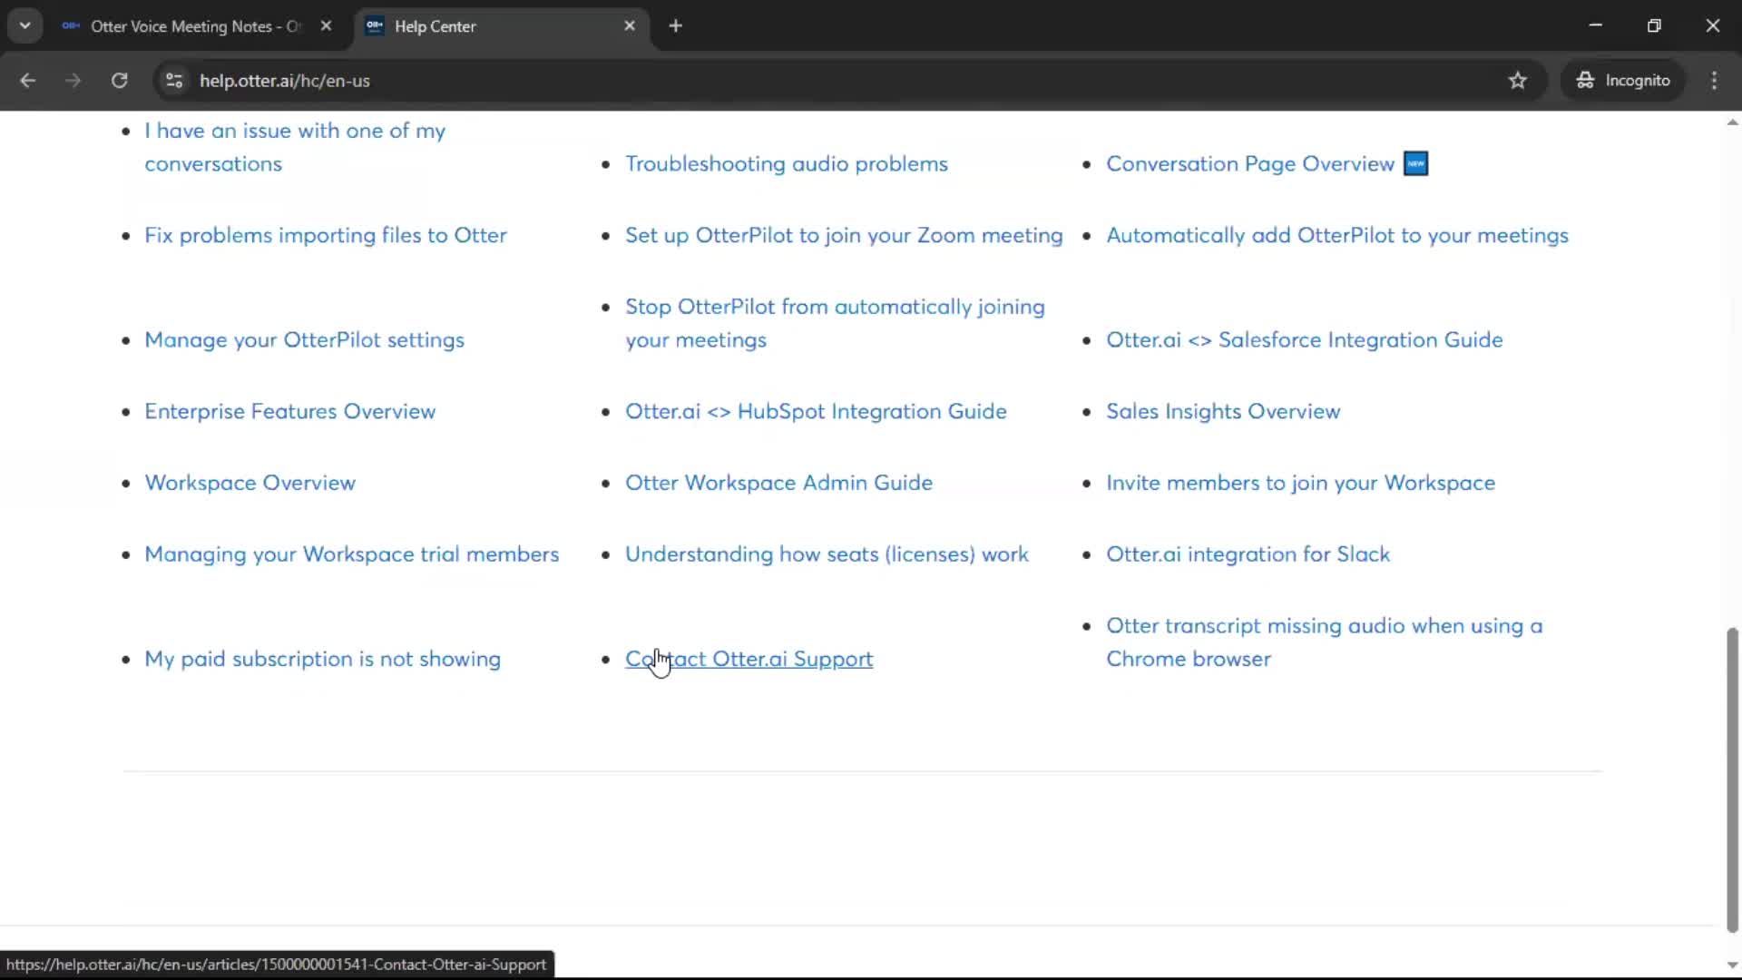Open My paid subscription is not showing
Image resolution: width=1742 pixels, height=980 pixels.
(322, 660)
